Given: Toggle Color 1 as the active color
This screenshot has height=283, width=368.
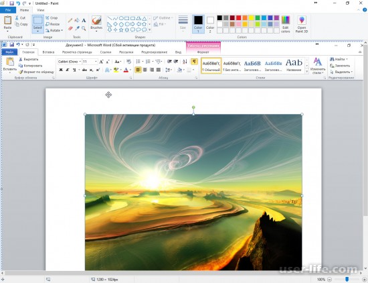Looking at the screenshot, I should pos(198,24).
